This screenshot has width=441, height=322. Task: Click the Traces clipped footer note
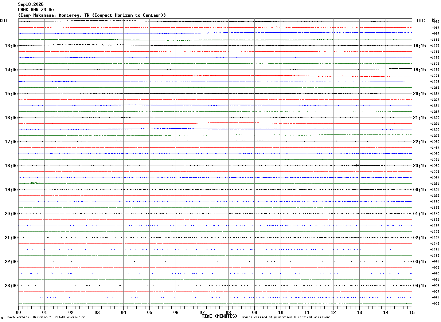[286, 317]
